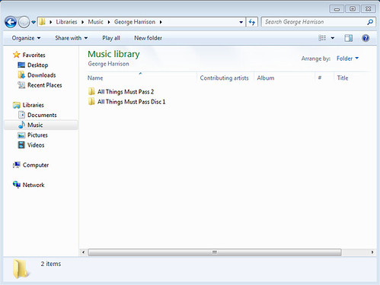The image size is (380, 285).
Task: Click the Documents library icon
Action: point(21,115)
